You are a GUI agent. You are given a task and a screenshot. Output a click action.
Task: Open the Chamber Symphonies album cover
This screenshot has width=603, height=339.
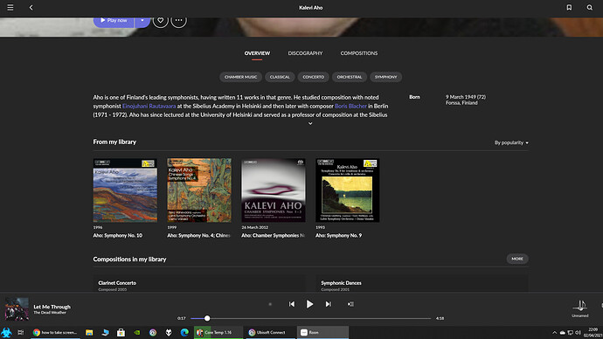274,190
